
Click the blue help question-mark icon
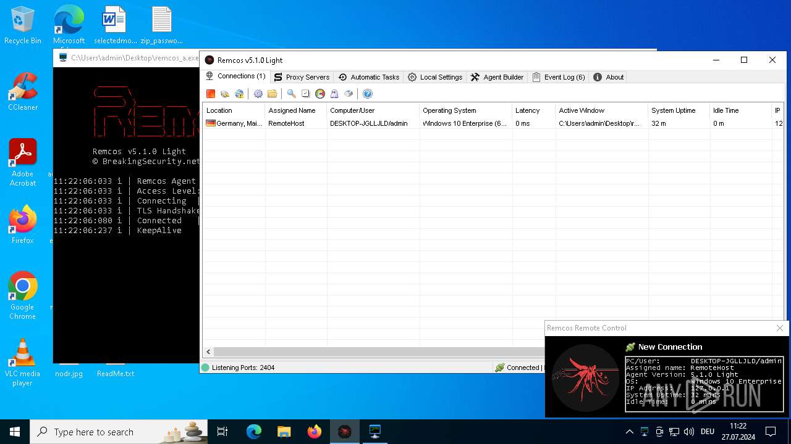(x=368, y=94)
